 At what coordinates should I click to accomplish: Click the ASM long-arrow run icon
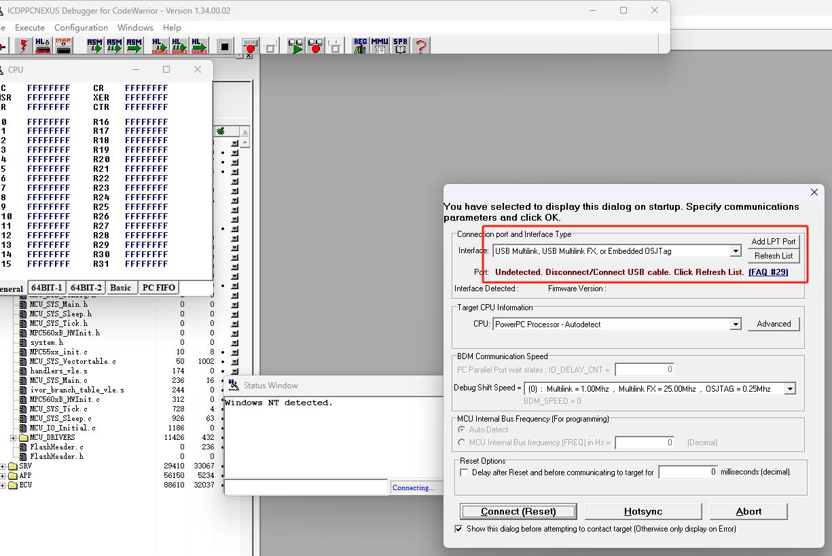pyautogui.click(x=134, y=46)
